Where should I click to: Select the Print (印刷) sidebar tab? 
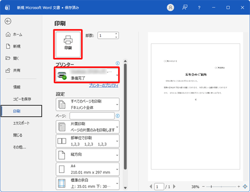click(21, 111)
